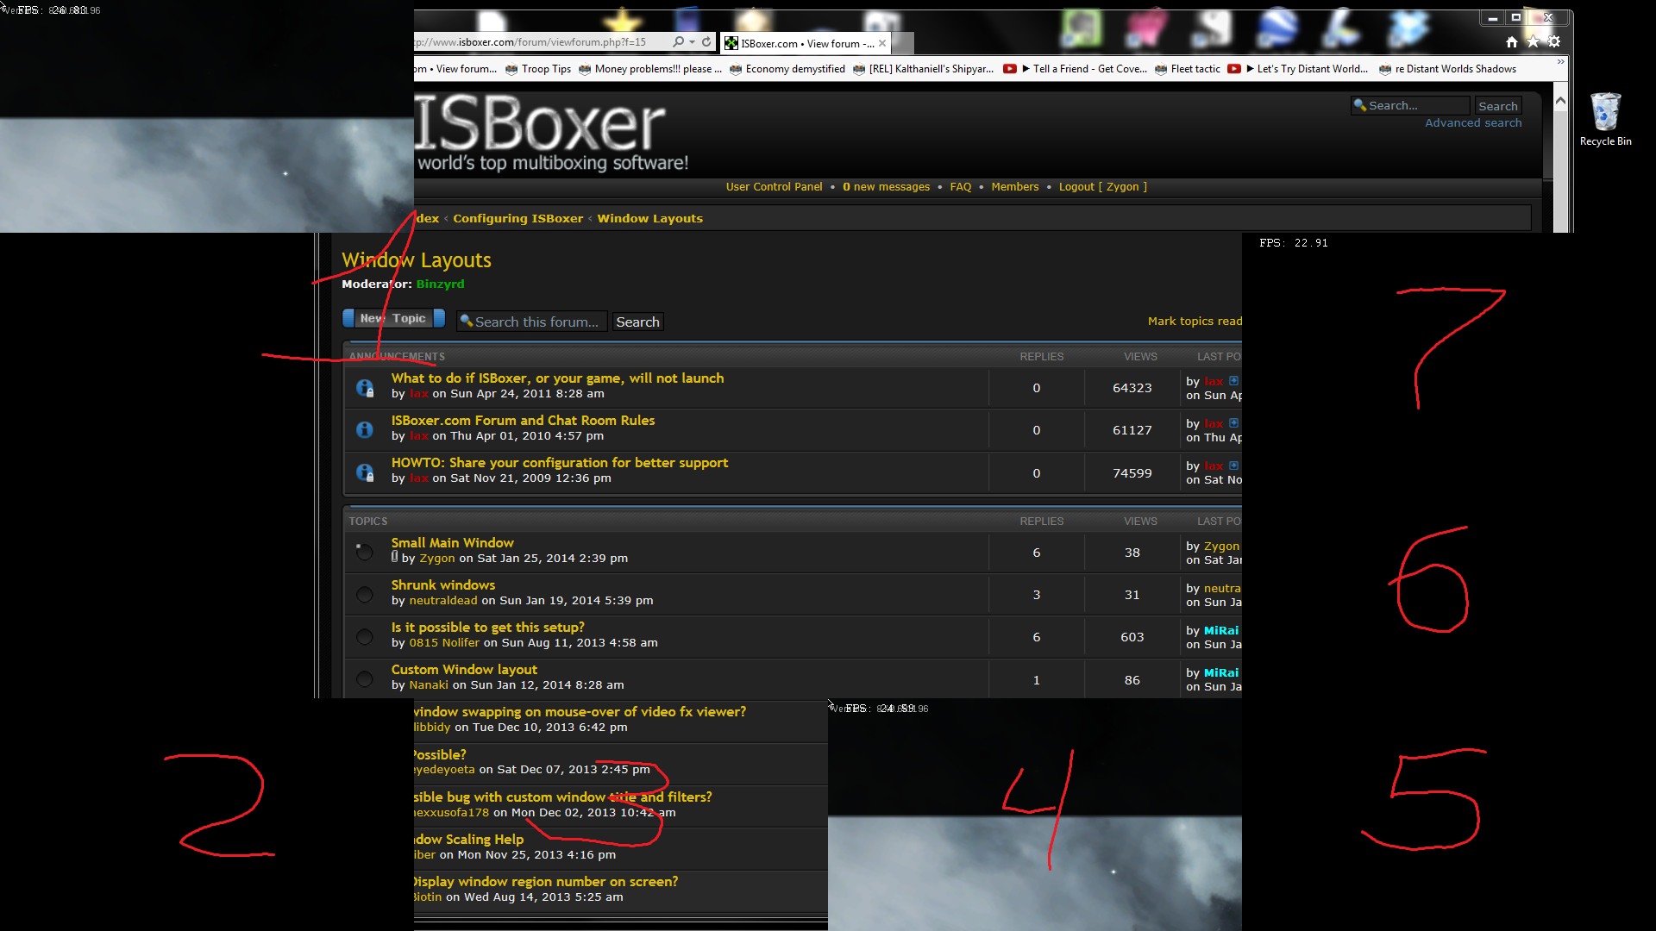
Task: Open author 0815 Nolifer profile link
Action: [x=444, y=643]
